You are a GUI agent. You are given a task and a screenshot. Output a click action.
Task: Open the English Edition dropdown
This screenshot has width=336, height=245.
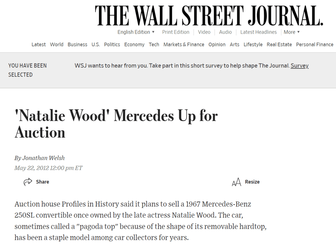pos(136,32)
